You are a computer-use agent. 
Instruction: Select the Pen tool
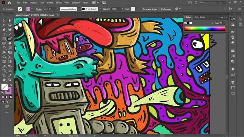[4, 30]
